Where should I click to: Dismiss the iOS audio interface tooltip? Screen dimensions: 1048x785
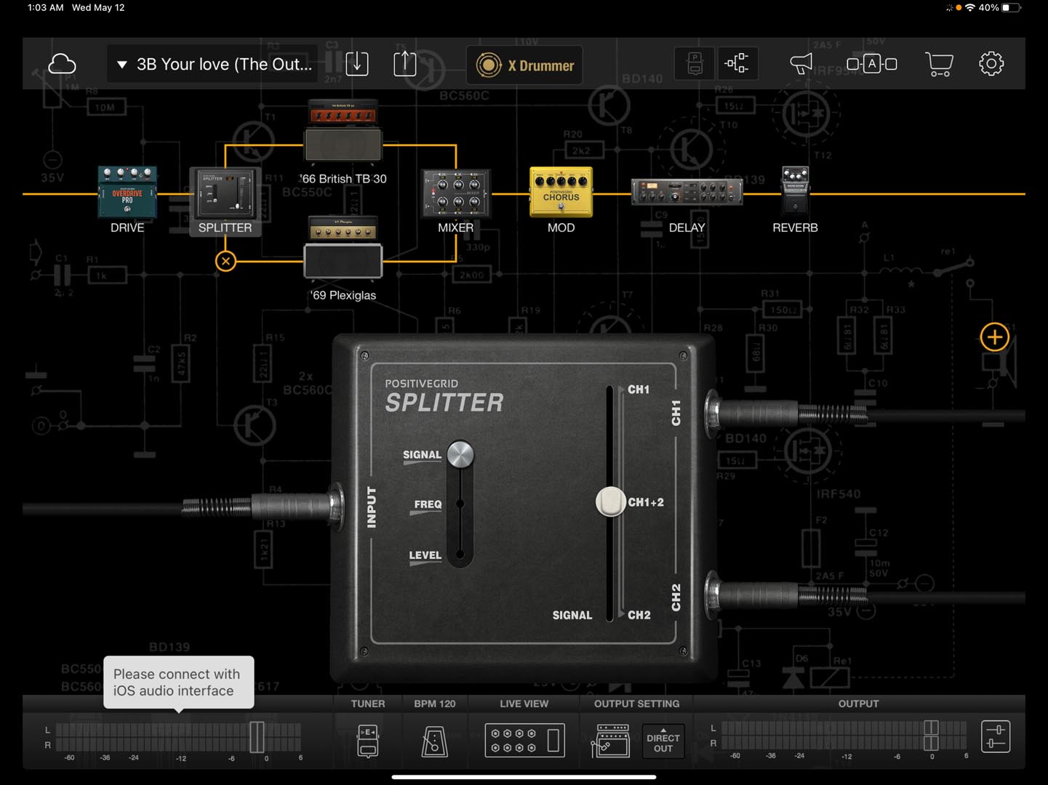point(178,683)
